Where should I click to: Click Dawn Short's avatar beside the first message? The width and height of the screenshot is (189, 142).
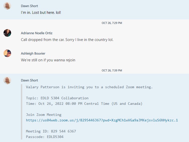[7, 6]
